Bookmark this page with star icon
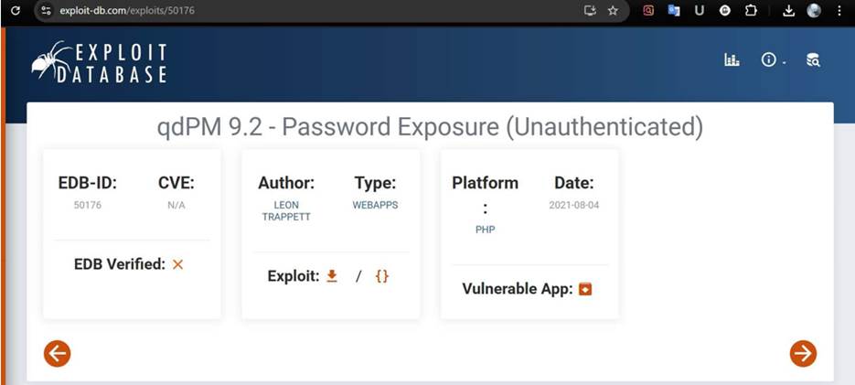 pos(613,11)
